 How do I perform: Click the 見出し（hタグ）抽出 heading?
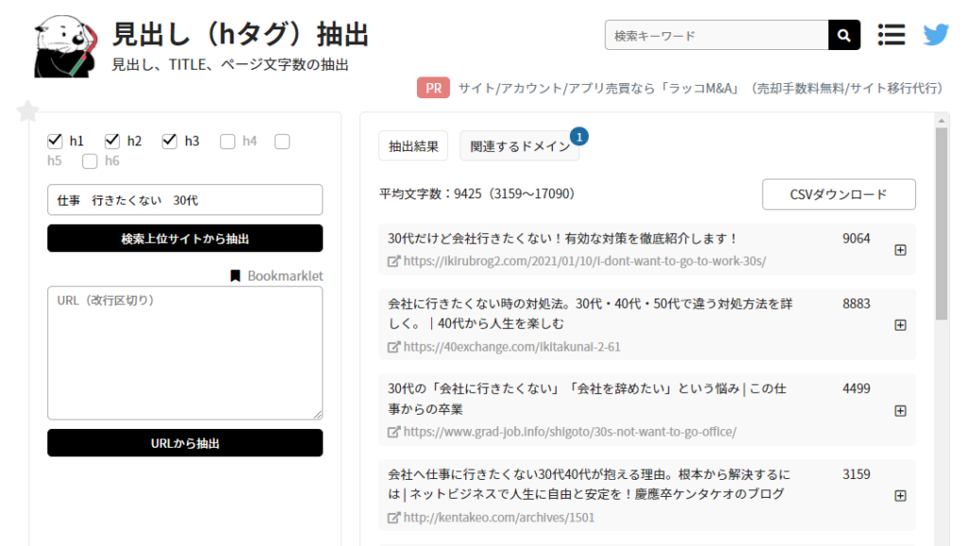pos(241,34)
